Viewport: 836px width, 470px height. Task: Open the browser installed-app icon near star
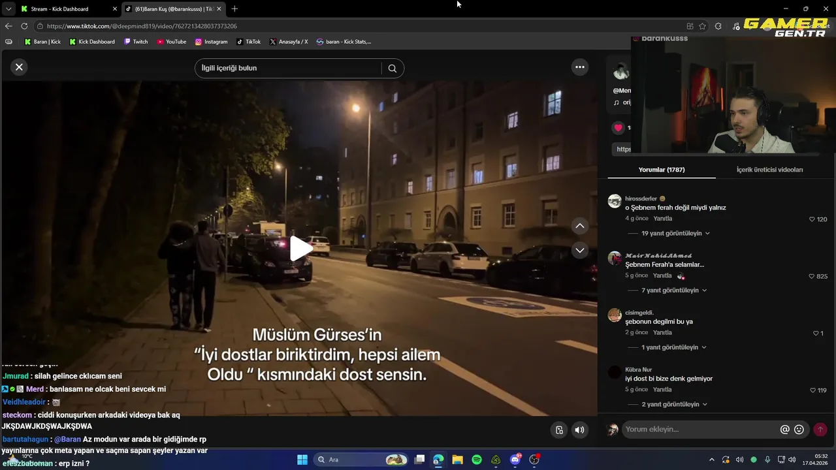[690, 26]
